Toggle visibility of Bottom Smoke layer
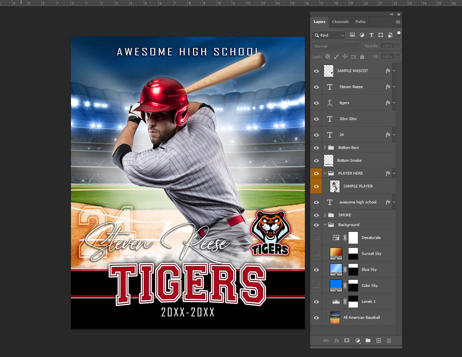The width and height of the screenshot is (462, 357). [x=316, y=161]
